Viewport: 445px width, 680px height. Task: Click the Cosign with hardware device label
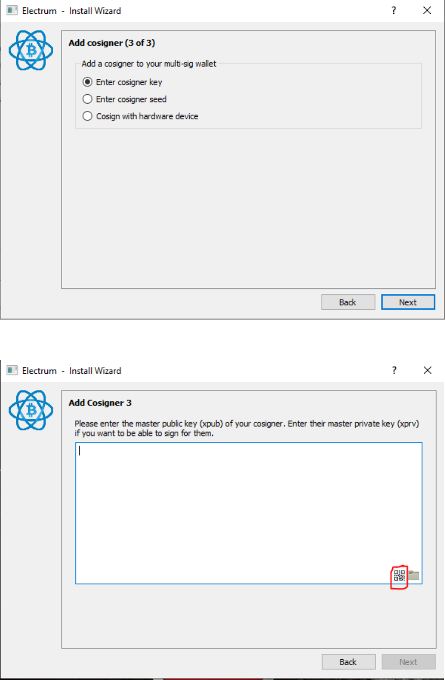147,116
